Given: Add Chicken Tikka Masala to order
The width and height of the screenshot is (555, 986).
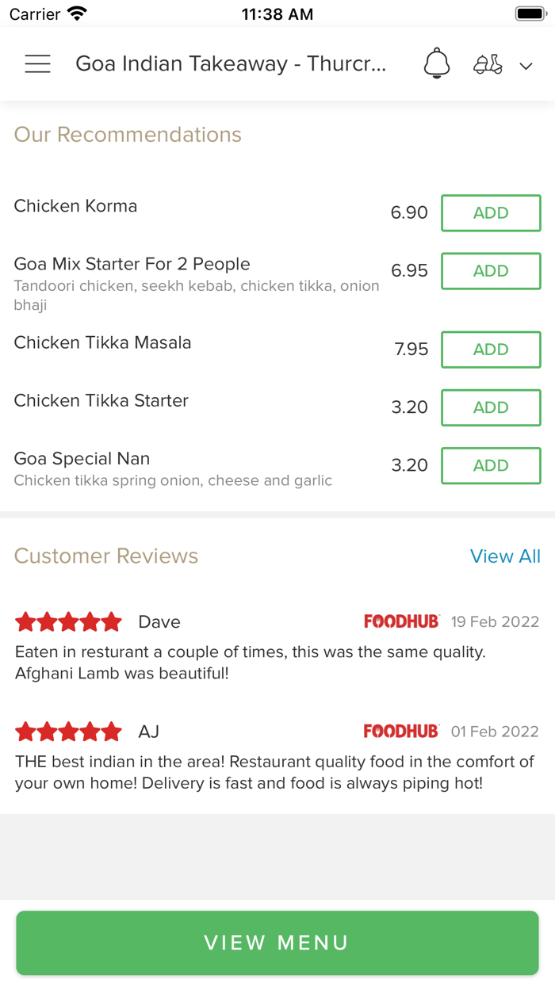Looking at the screenshot, I should [x=491, y=349].
